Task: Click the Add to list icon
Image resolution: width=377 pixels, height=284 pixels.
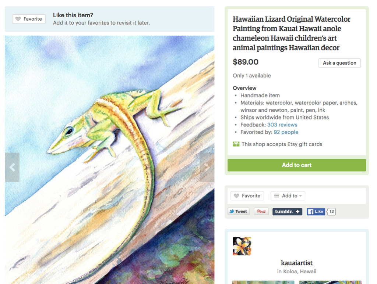Action: pos(276,196)
